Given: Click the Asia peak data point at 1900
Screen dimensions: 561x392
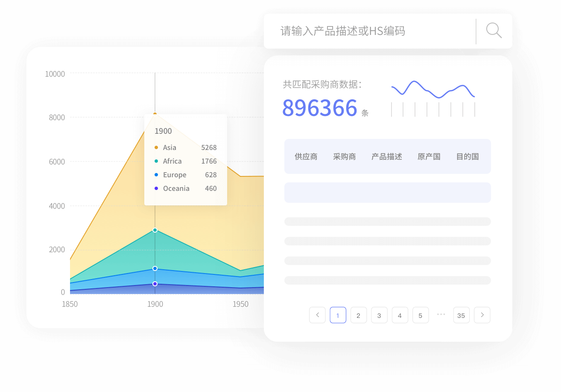Looking at the screenshot, I should 155,114.
